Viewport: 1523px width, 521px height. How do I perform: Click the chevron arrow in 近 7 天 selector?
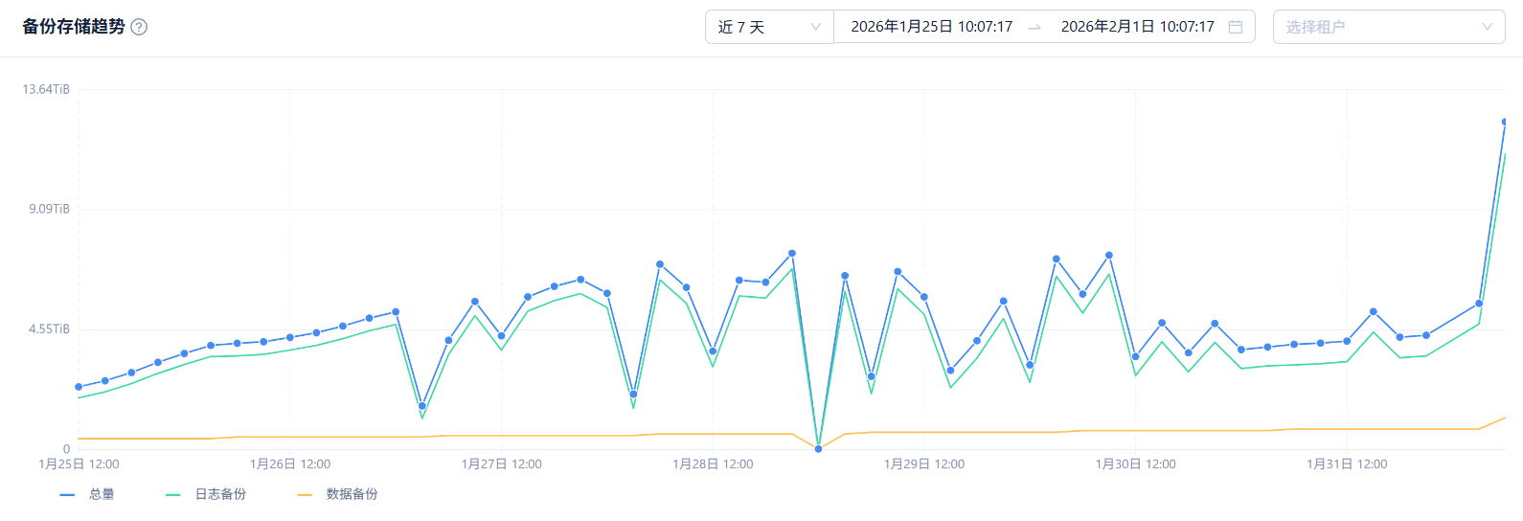coord(815,27)
